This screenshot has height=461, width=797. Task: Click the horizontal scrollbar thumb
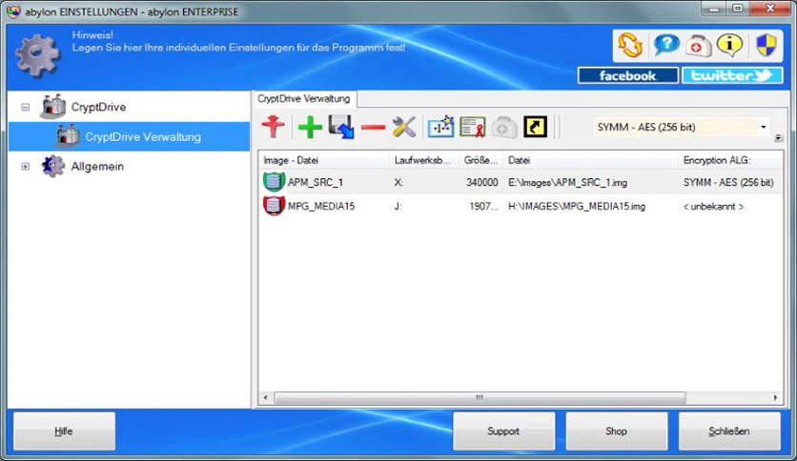[480, 397]
